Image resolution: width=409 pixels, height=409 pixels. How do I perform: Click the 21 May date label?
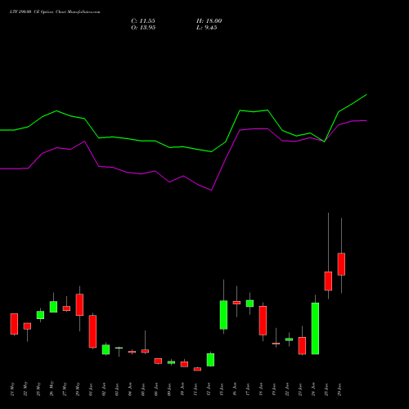coord(12,389)
